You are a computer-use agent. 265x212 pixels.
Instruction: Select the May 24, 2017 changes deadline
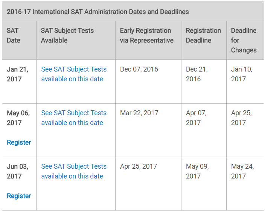click(242, 171)
